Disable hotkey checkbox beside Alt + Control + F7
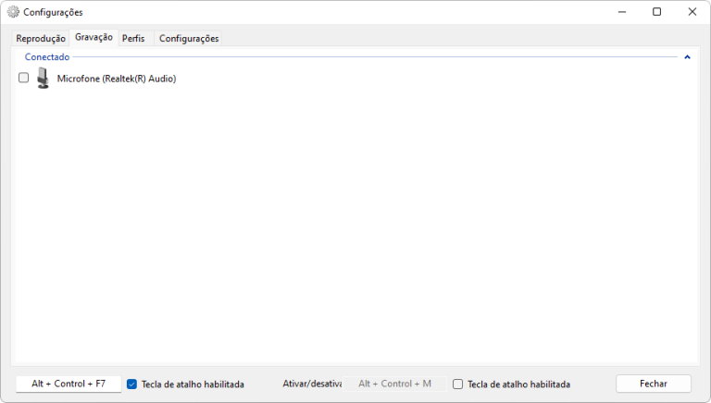 pos(132,384)
